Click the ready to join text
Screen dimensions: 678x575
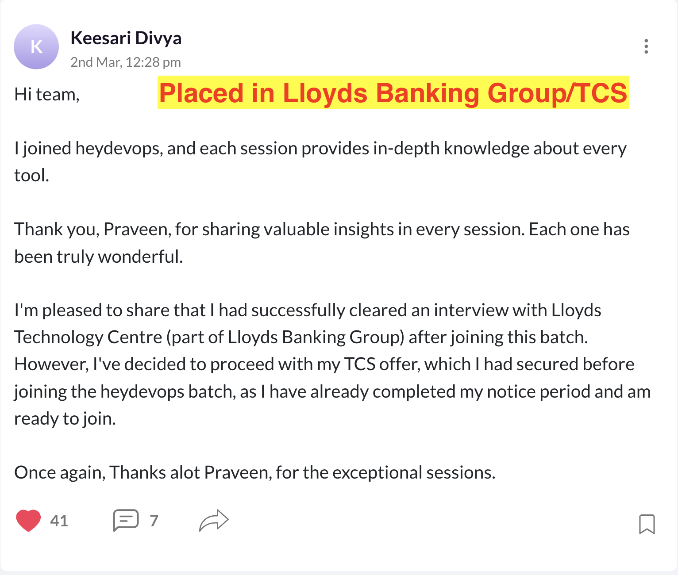[x=65, y=418]
